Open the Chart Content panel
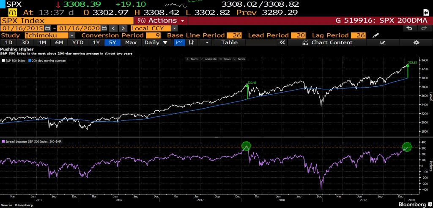The height and width of the screenshot is (208, 433). [x=328, y=43]
